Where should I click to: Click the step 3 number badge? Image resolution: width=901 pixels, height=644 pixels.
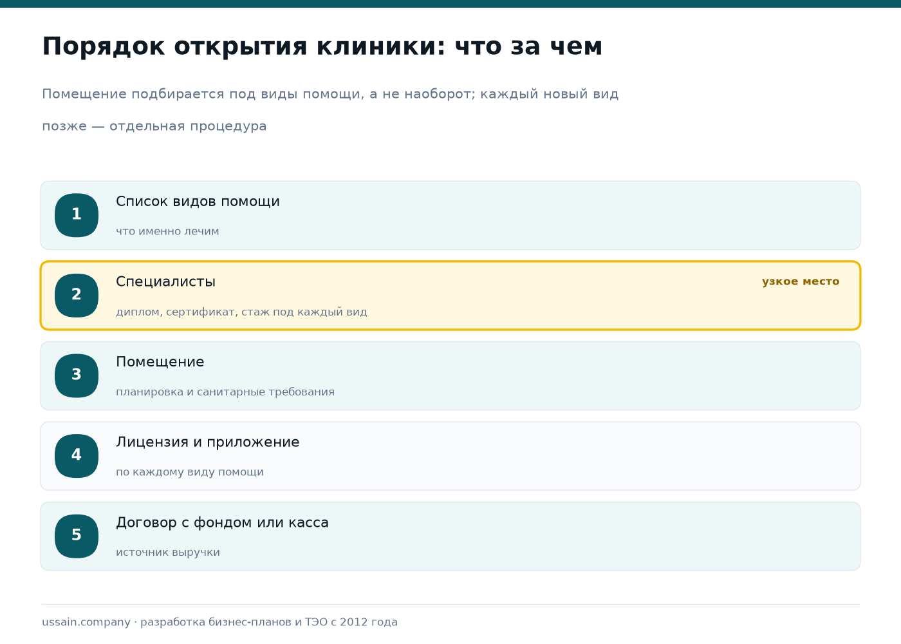coord(77,375)
